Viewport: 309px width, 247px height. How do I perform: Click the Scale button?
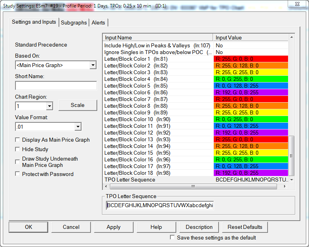(x=77, y=105)
